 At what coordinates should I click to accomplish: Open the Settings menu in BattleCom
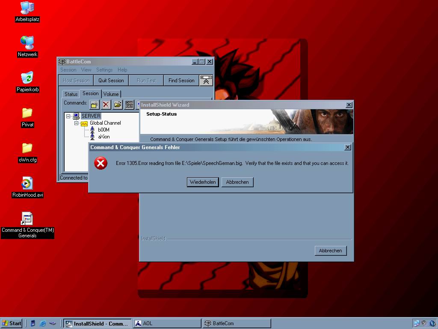(104, 70)
